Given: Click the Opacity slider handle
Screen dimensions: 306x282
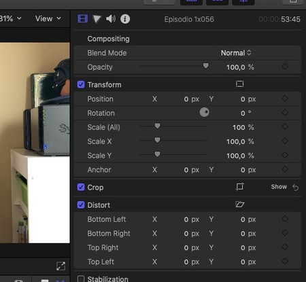Looking at the screenshot, I should pyautogui.click(x=206, y=66).
